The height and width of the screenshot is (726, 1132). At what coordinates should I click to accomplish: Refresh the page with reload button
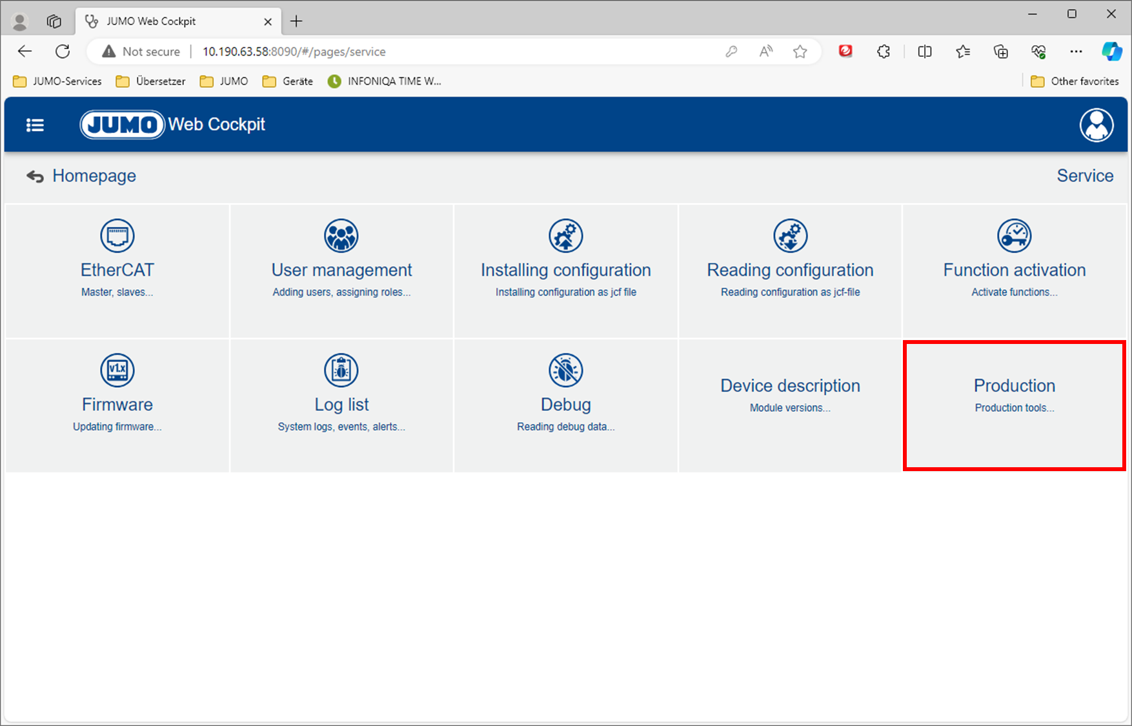(x=63, y=52)
